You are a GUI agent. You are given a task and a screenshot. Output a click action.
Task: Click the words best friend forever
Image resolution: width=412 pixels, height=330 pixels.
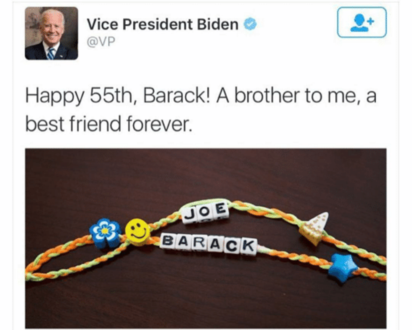[x=109, y=124]
